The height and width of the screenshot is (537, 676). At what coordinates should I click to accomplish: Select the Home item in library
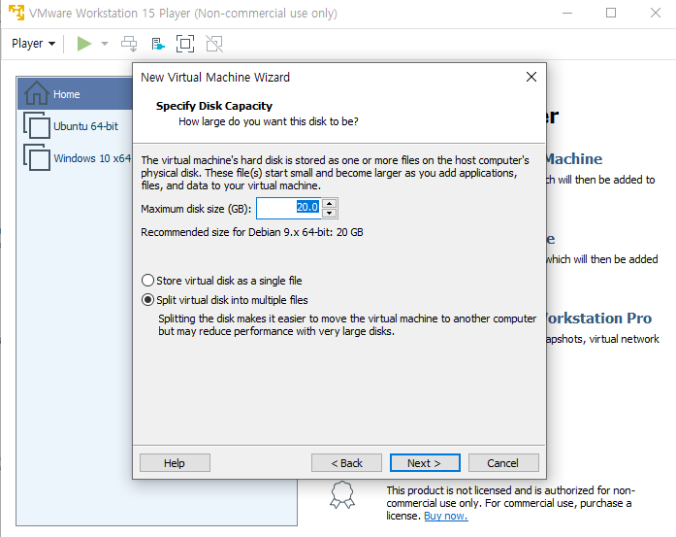click(x=75, y=93)
